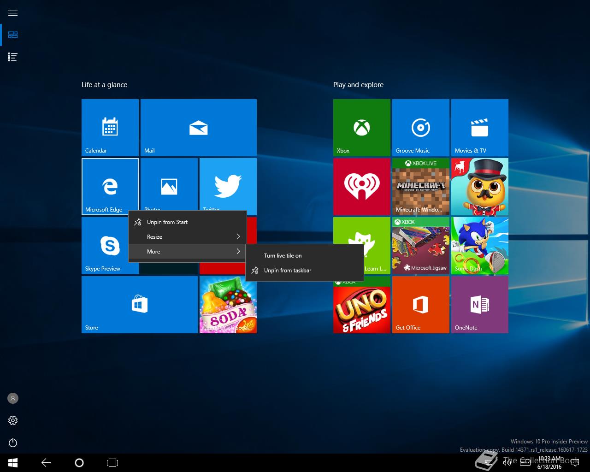Open the Movies & TV tile
This screenshot has height=472, width=590.
pyautogui.click(x=480, y=128)
